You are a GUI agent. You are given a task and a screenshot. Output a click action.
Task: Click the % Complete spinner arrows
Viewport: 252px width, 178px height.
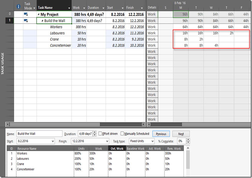tap(188, 141)
